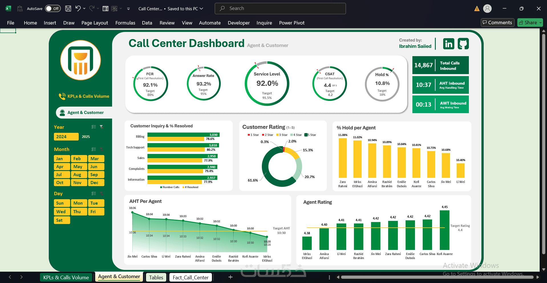
Task: Open the Formulas ribbon tab
Action: point(125,23)
